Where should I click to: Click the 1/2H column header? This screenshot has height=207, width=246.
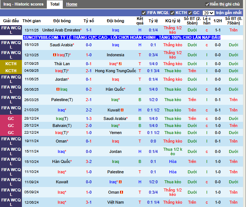[218, 21]
